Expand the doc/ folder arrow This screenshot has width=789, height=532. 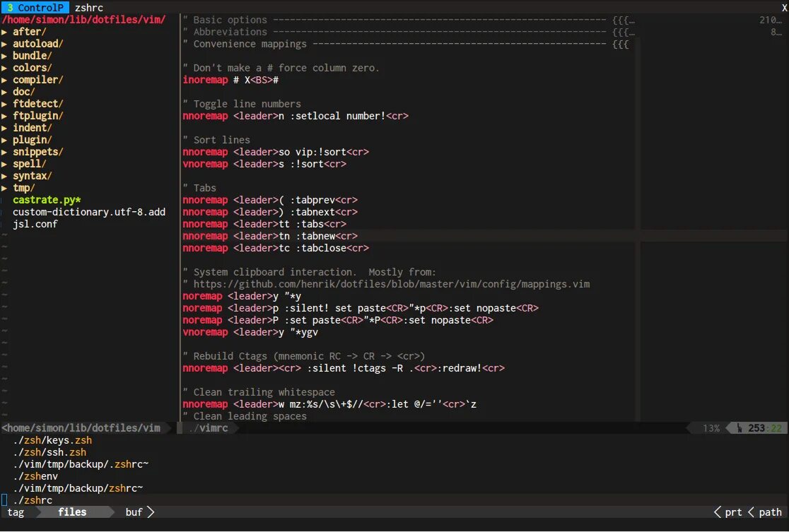click(x=4, y=92)
